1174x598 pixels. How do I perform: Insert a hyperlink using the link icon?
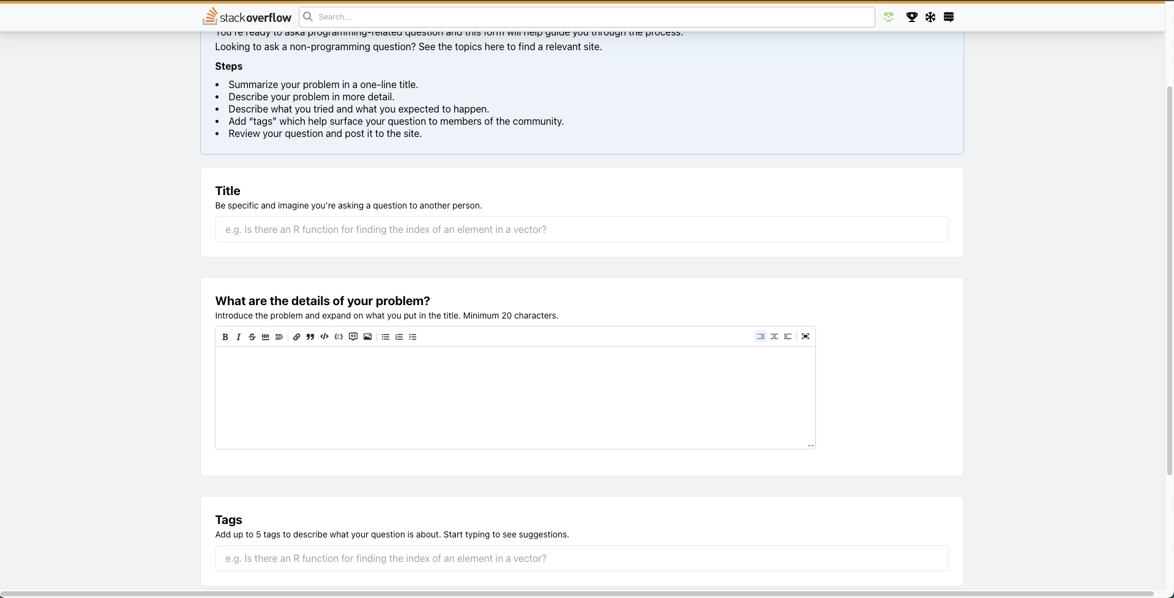tap(297, 337)
